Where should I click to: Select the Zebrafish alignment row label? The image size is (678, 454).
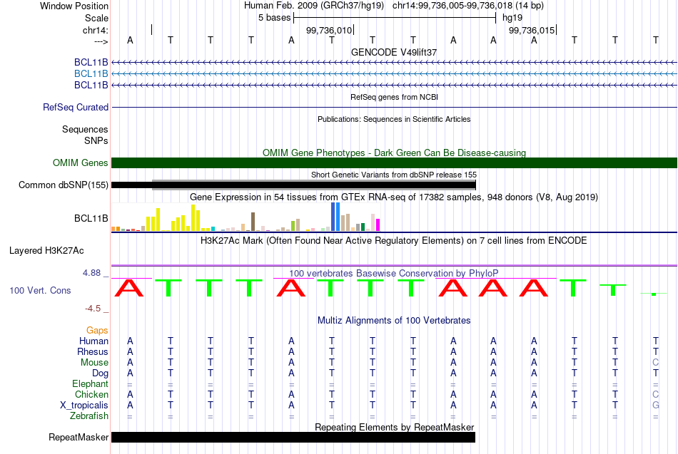pos(89,416)
